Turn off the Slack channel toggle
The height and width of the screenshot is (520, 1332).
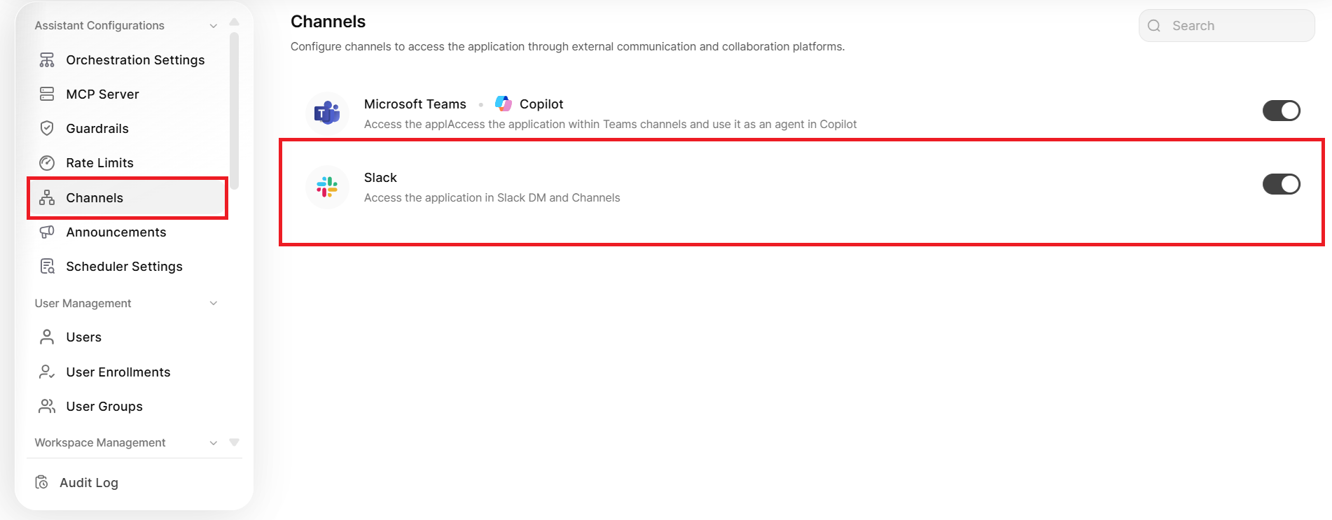coord(1281,184)
